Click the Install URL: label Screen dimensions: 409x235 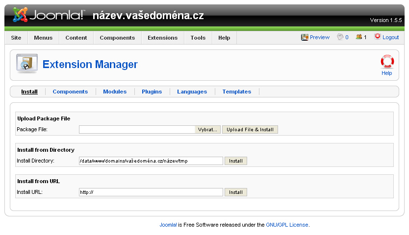(x=29, y=192)
